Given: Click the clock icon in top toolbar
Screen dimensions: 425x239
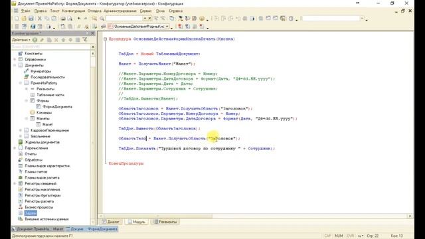Looking at the screenshot, I should coord(291,19).
